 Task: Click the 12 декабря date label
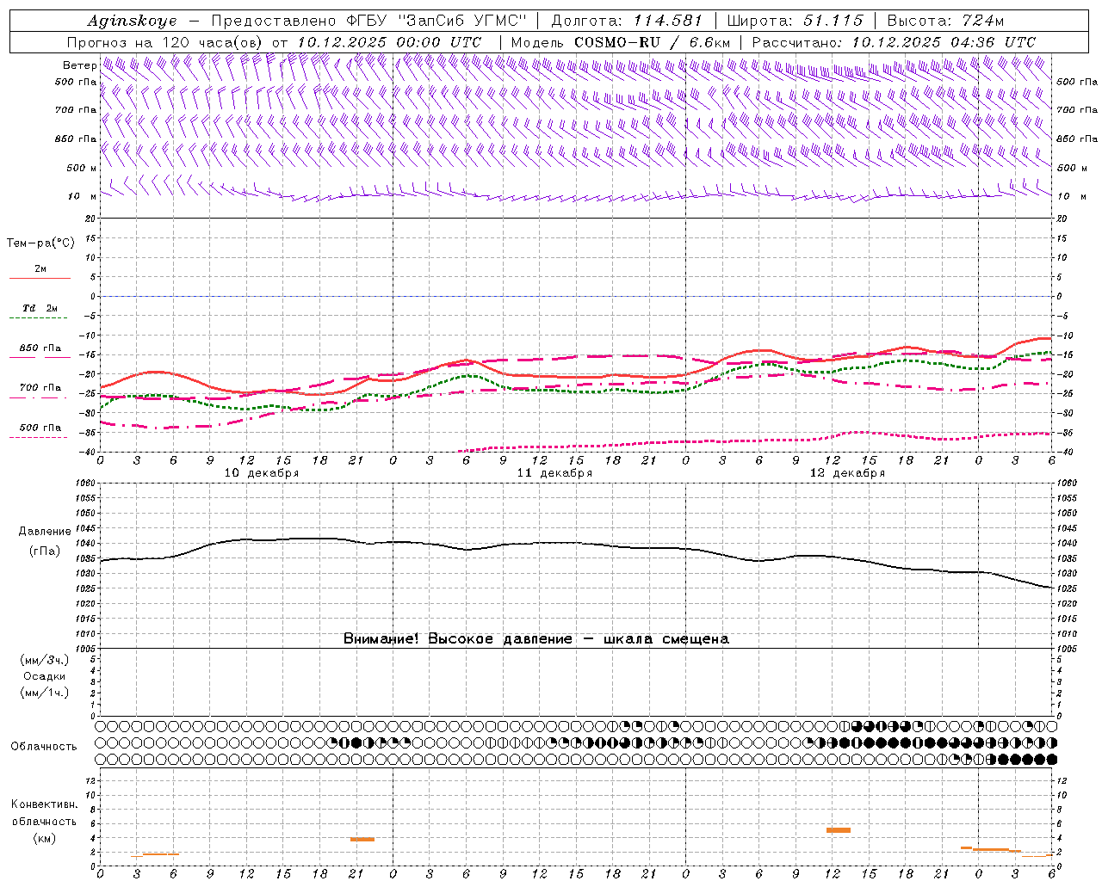pyautogui.click(x=847, y=473)
